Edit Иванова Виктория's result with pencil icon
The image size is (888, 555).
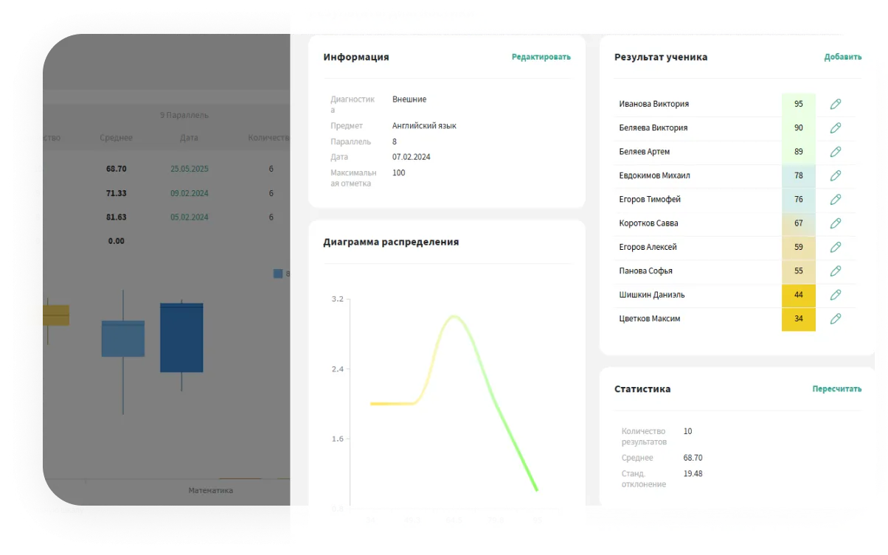[x=835, y=104]
